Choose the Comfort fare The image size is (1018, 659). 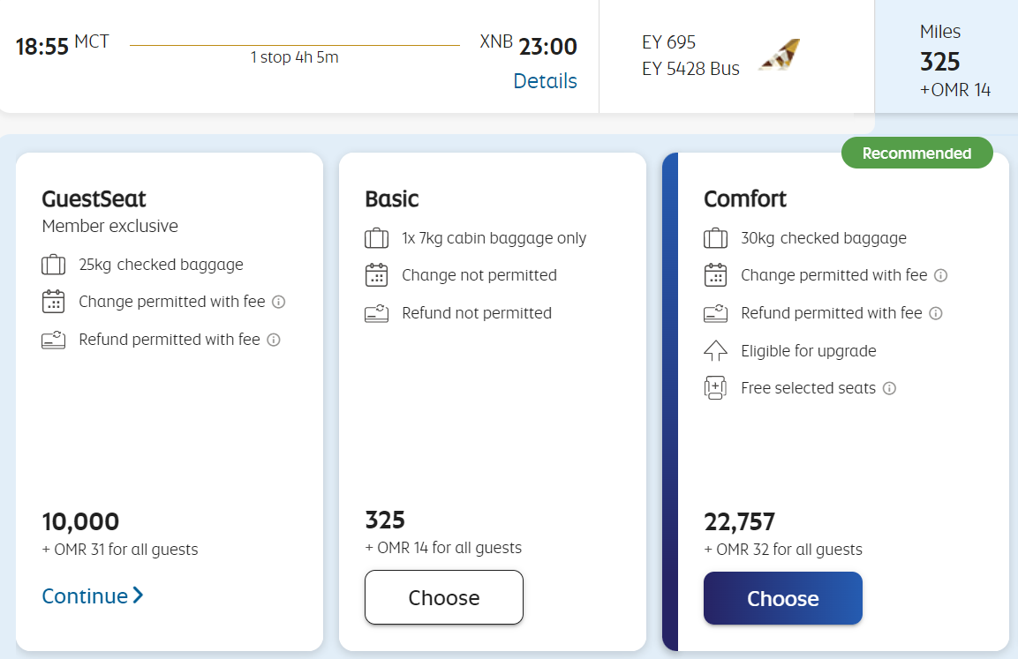[x=782, y=598]
